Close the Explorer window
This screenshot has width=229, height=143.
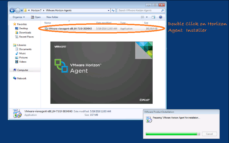click(162, 5)
